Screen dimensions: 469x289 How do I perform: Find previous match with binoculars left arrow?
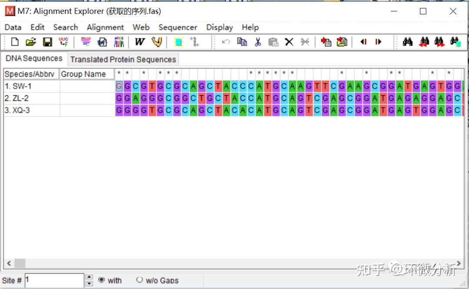coord(424,42)
